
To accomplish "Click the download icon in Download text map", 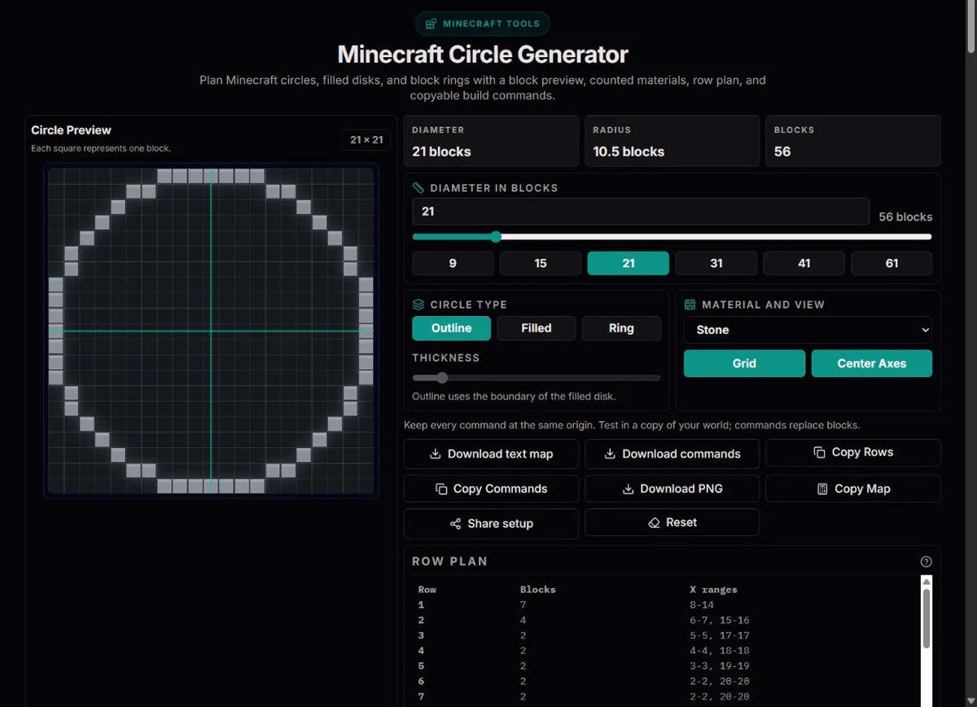I will [436, 454].
